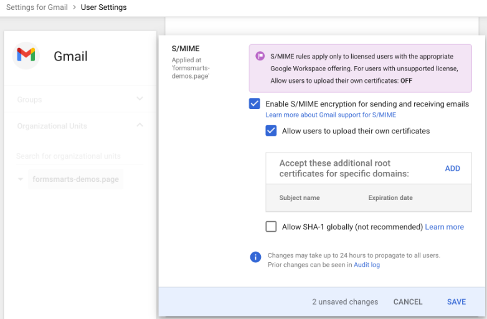
Task: Open Settings for Gmail breadcrumb
Action: (37, 7)
